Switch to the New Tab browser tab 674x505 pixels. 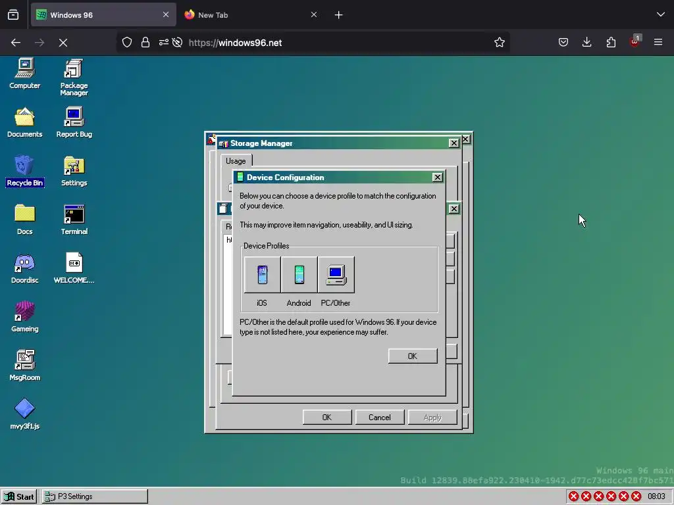point(251,15)
